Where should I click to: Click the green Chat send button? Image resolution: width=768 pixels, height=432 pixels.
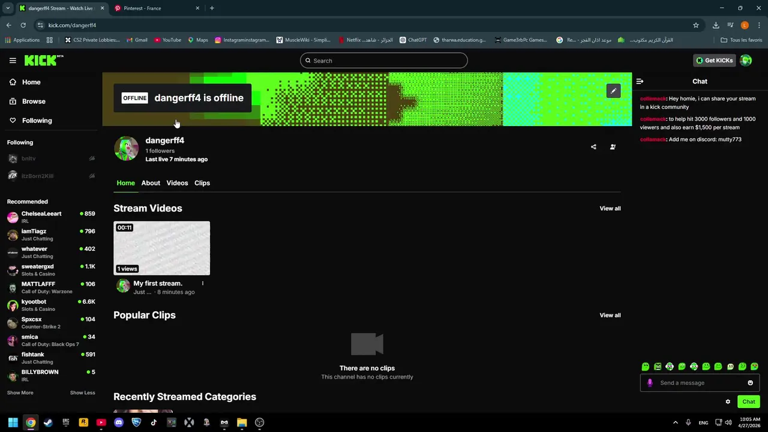[749, 402]
